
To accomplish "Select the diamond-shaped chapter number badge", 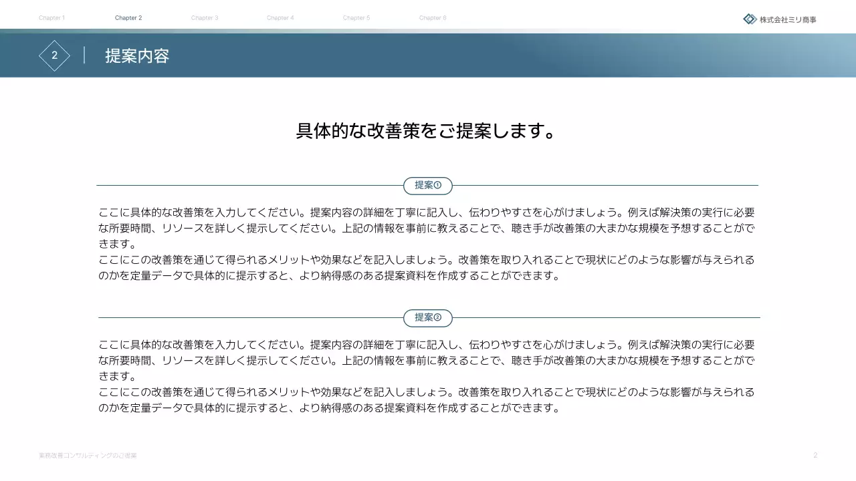I will click(x=54, y=56).
